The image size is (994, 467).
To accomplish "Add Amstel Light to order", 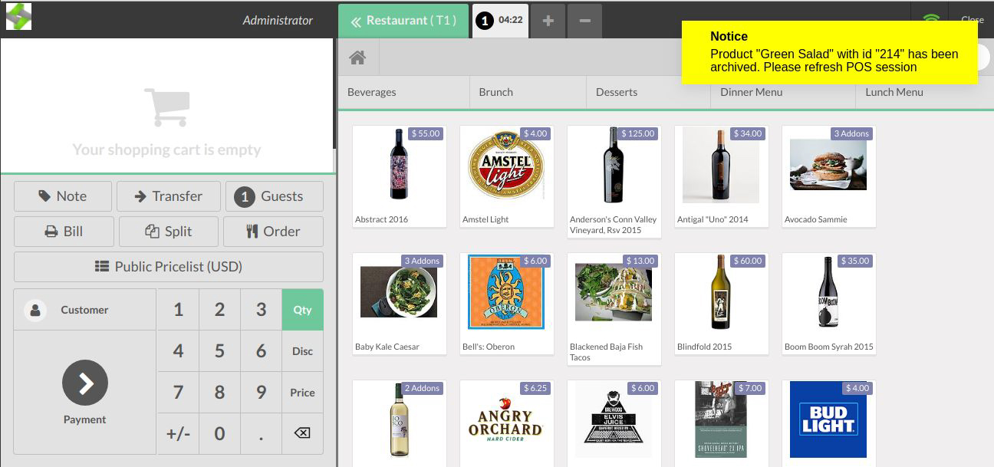I will (x=507, y=176).
